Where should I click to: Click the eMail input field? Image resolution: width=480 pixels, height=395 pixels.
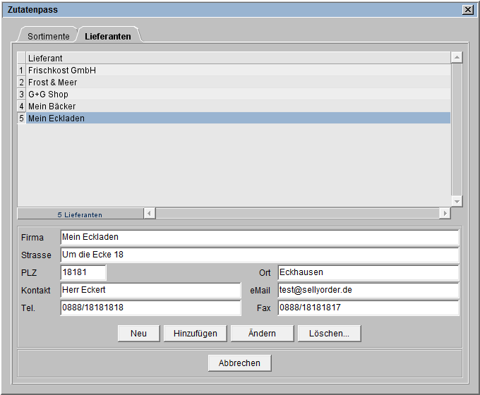[368, 290]
